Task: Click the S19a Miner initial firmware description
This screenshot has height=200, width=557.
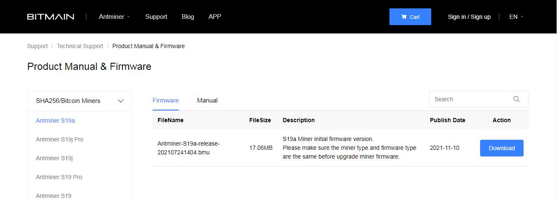Action: [349, 148]
